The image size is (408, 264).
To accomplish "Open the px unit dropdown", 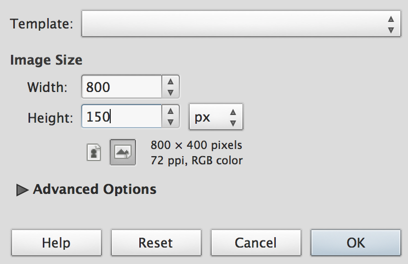I will pos(216,117).
